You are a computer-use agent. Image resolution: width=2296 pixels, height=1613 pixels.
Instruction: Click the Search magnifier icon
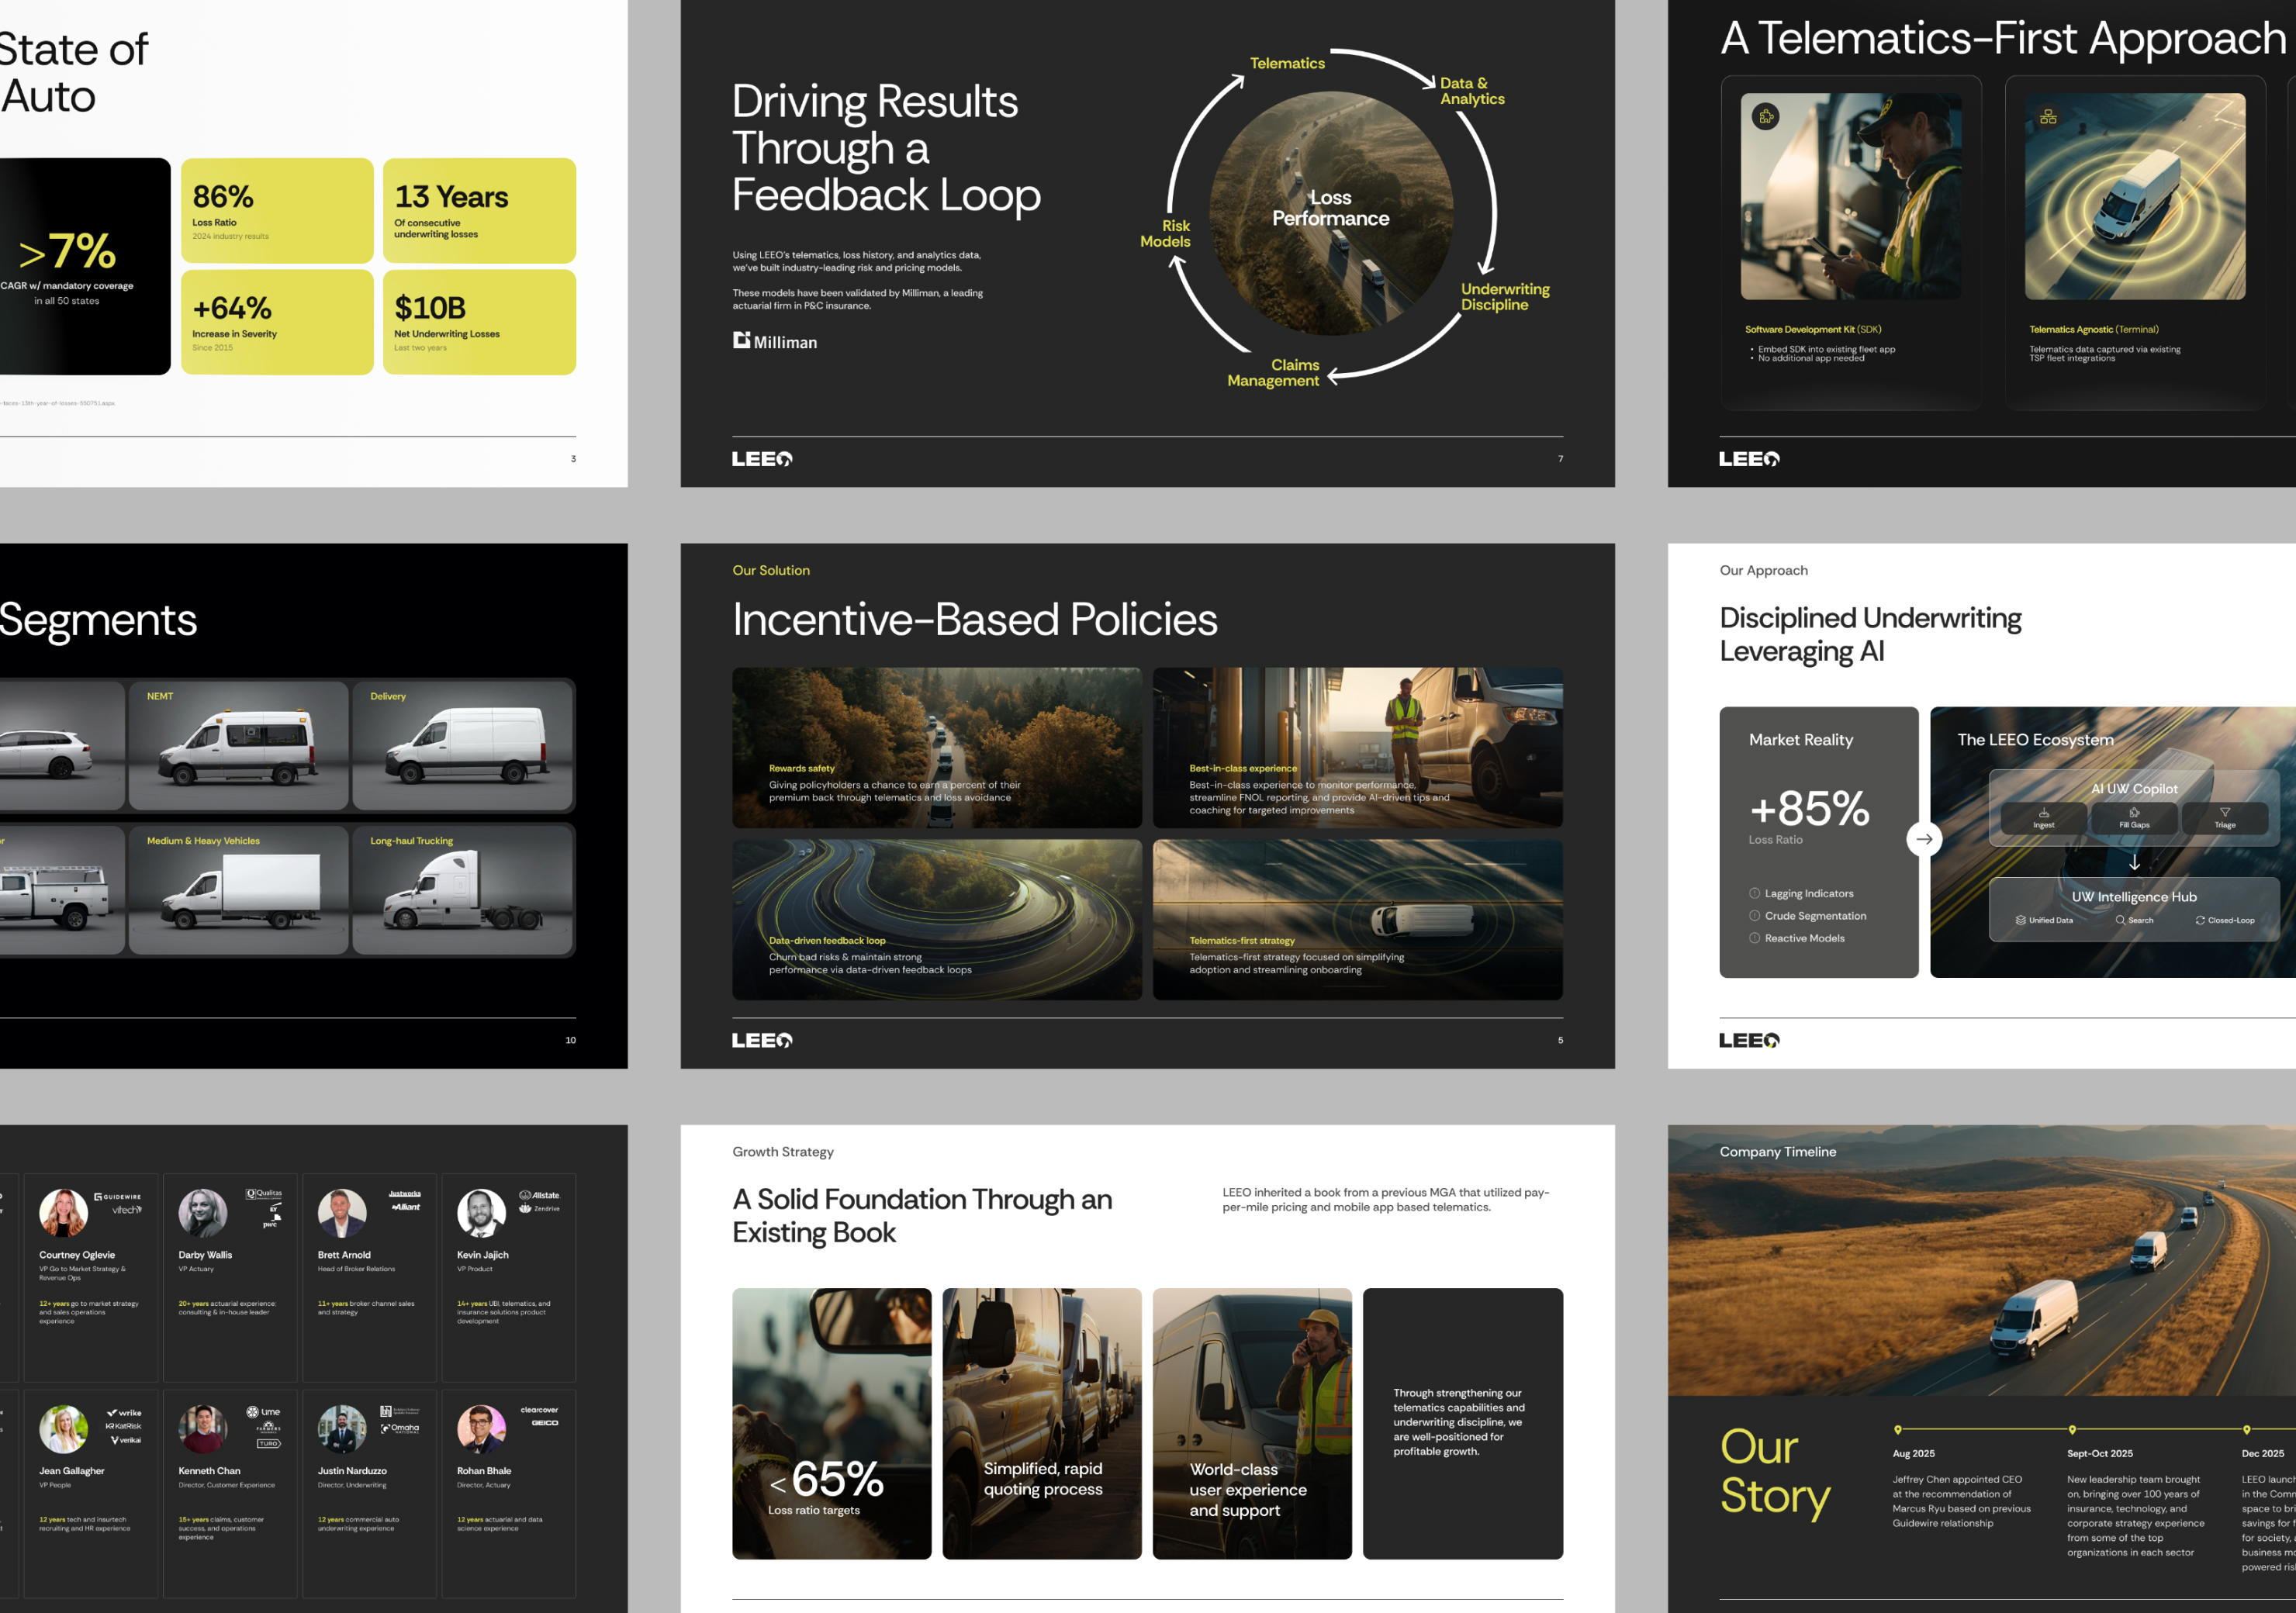click(x=2120, y=920)
